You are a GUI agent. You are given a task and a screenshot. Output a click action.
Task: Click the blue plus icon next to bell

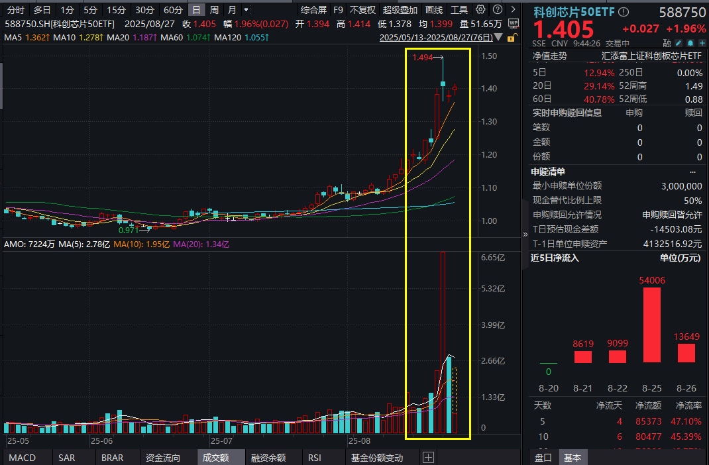click(702, 42)
